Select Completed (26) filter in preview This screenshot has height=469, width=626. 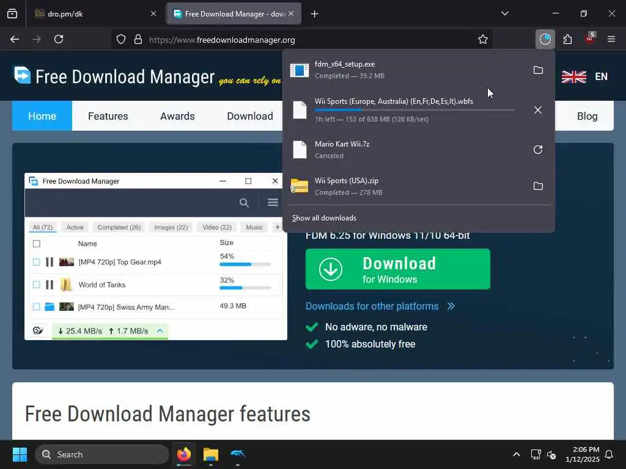click(x=119, y=227)
